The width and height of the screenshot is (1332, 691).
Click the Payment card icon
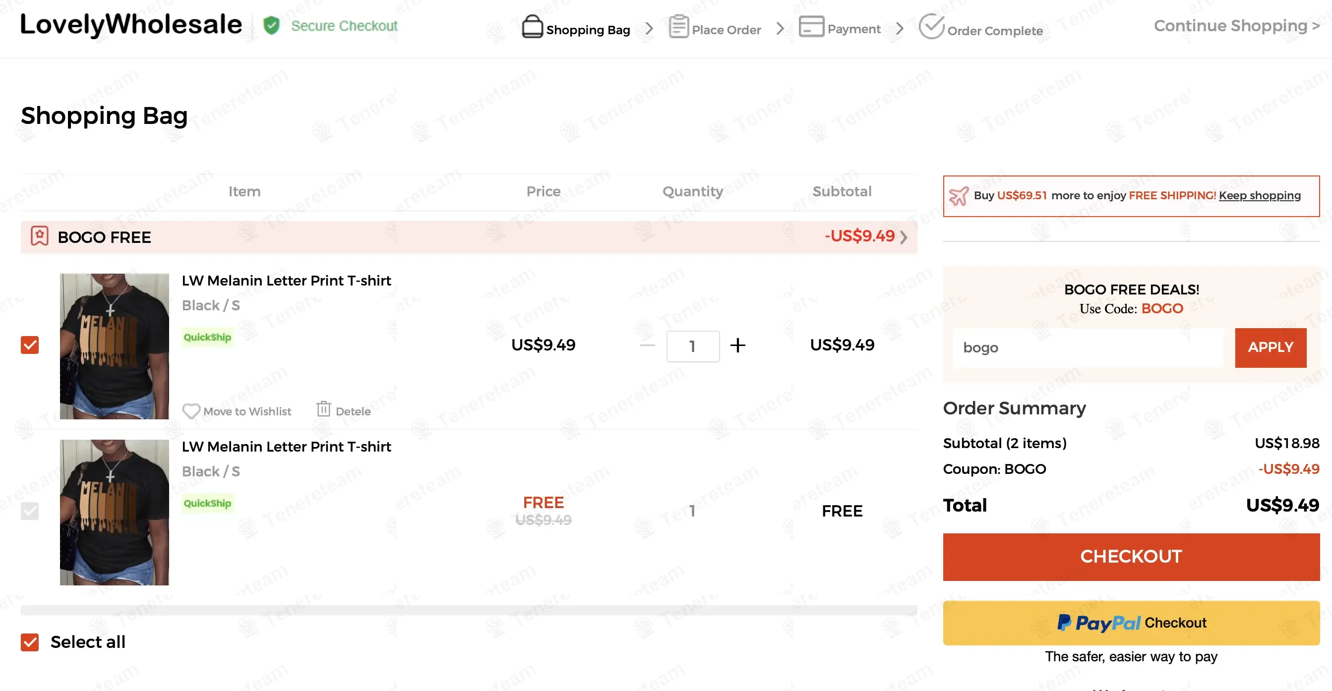tap(811, 26)
